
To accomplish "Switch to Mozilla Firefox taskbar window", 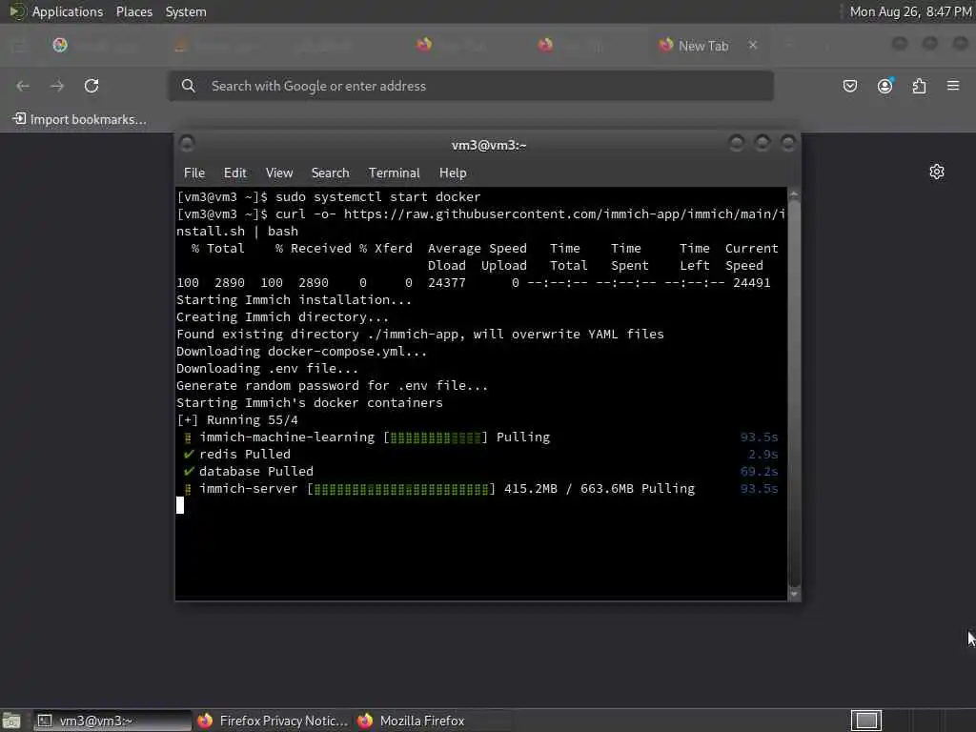I will pyautogui.click(x=433, y=721).
